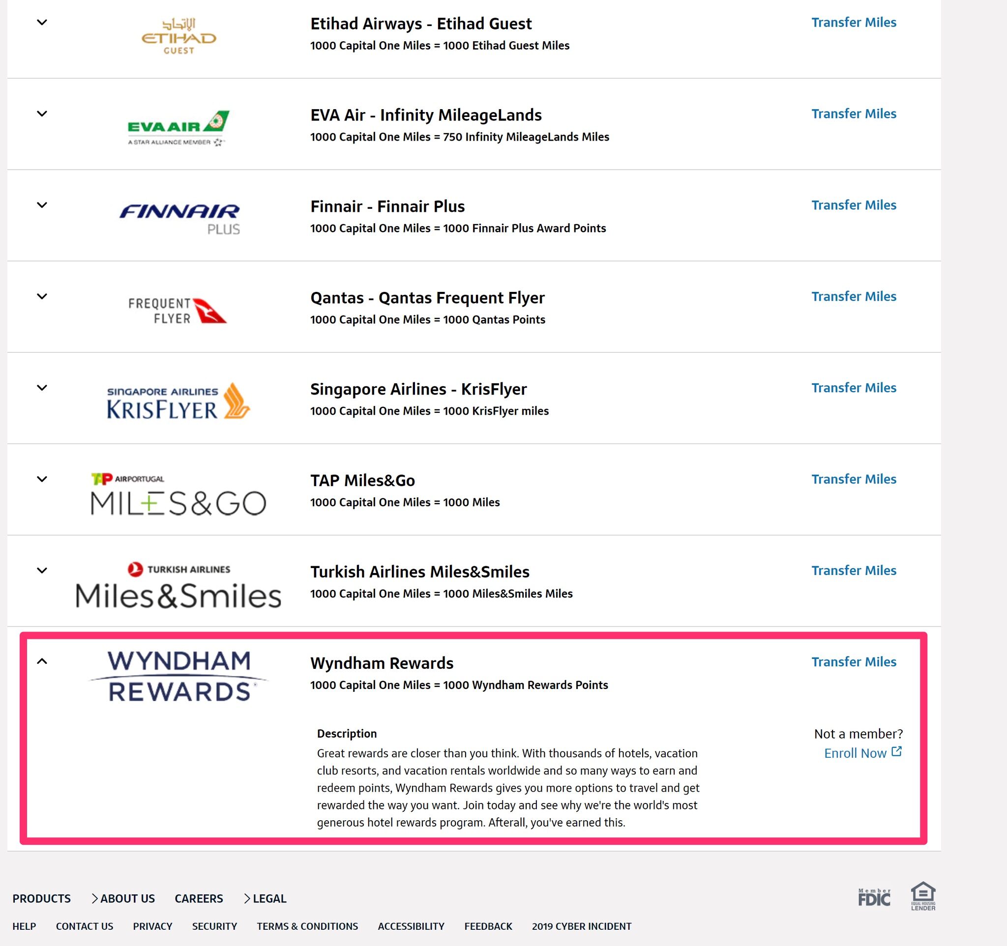Collapse the Wyndham Rewards row chevron
Viewport: 1007px width, 946px height.
pyautogui.click(x=42, y=661)
